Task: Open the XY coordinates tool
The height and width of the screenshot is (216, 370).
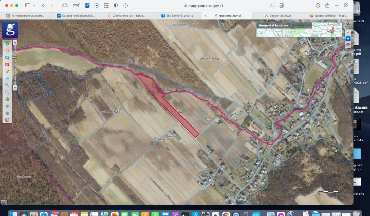Action: pos(7,78)
